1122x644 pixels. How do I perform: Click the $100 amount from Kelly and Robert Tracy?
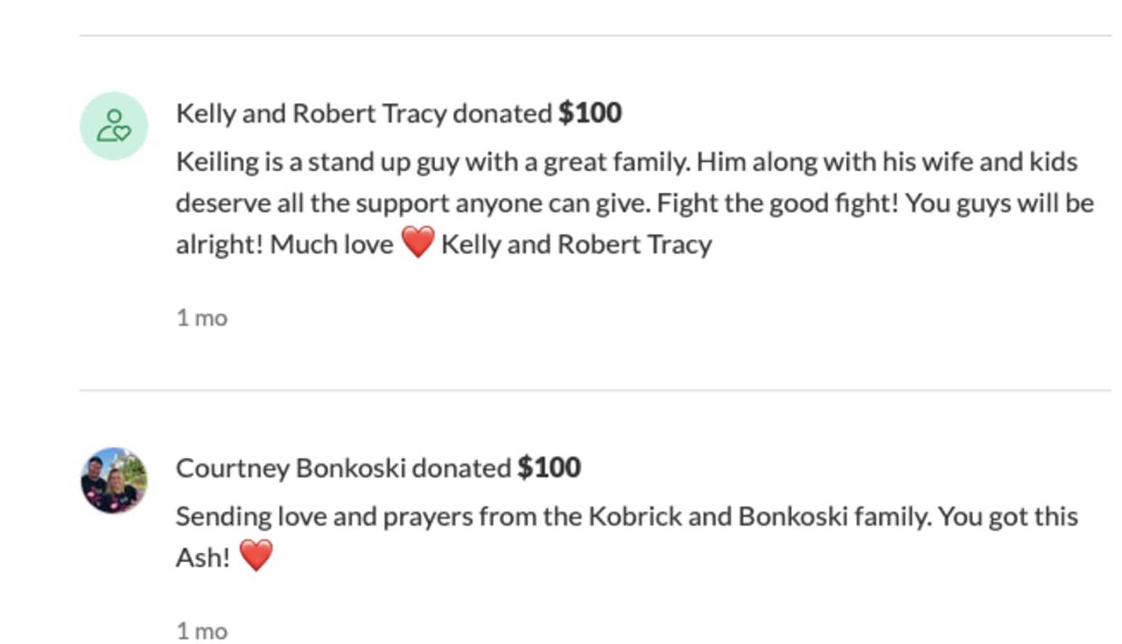click(590, 113)
